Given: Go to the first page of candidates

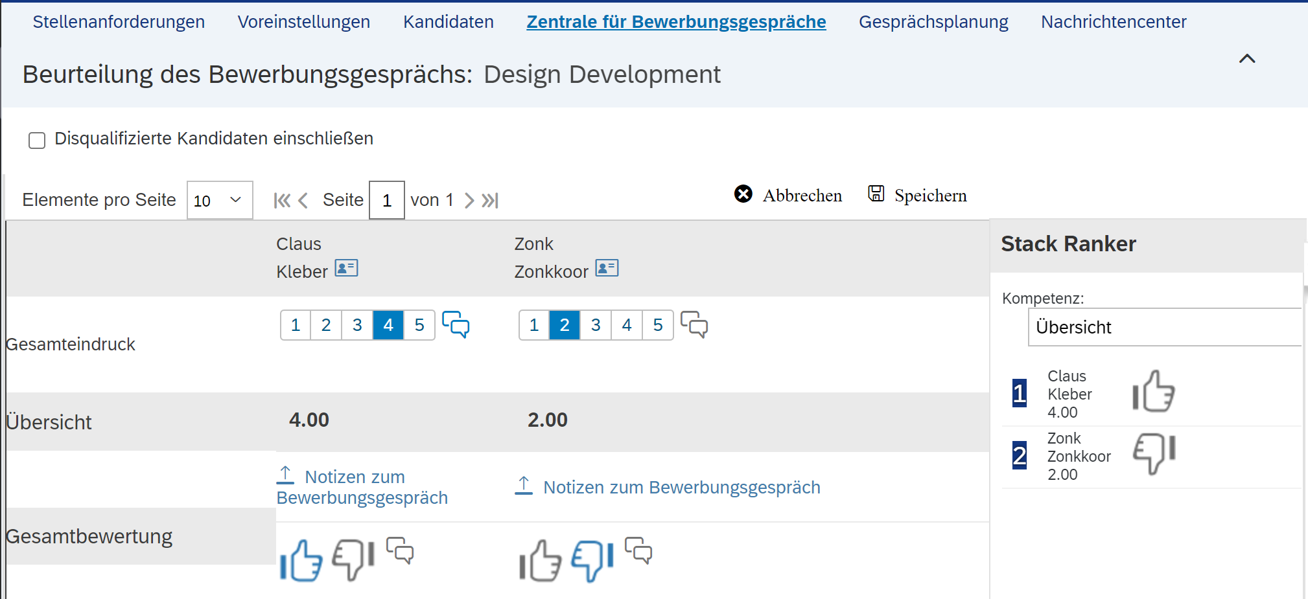Looking at the screenshot, I should point(282,200).
